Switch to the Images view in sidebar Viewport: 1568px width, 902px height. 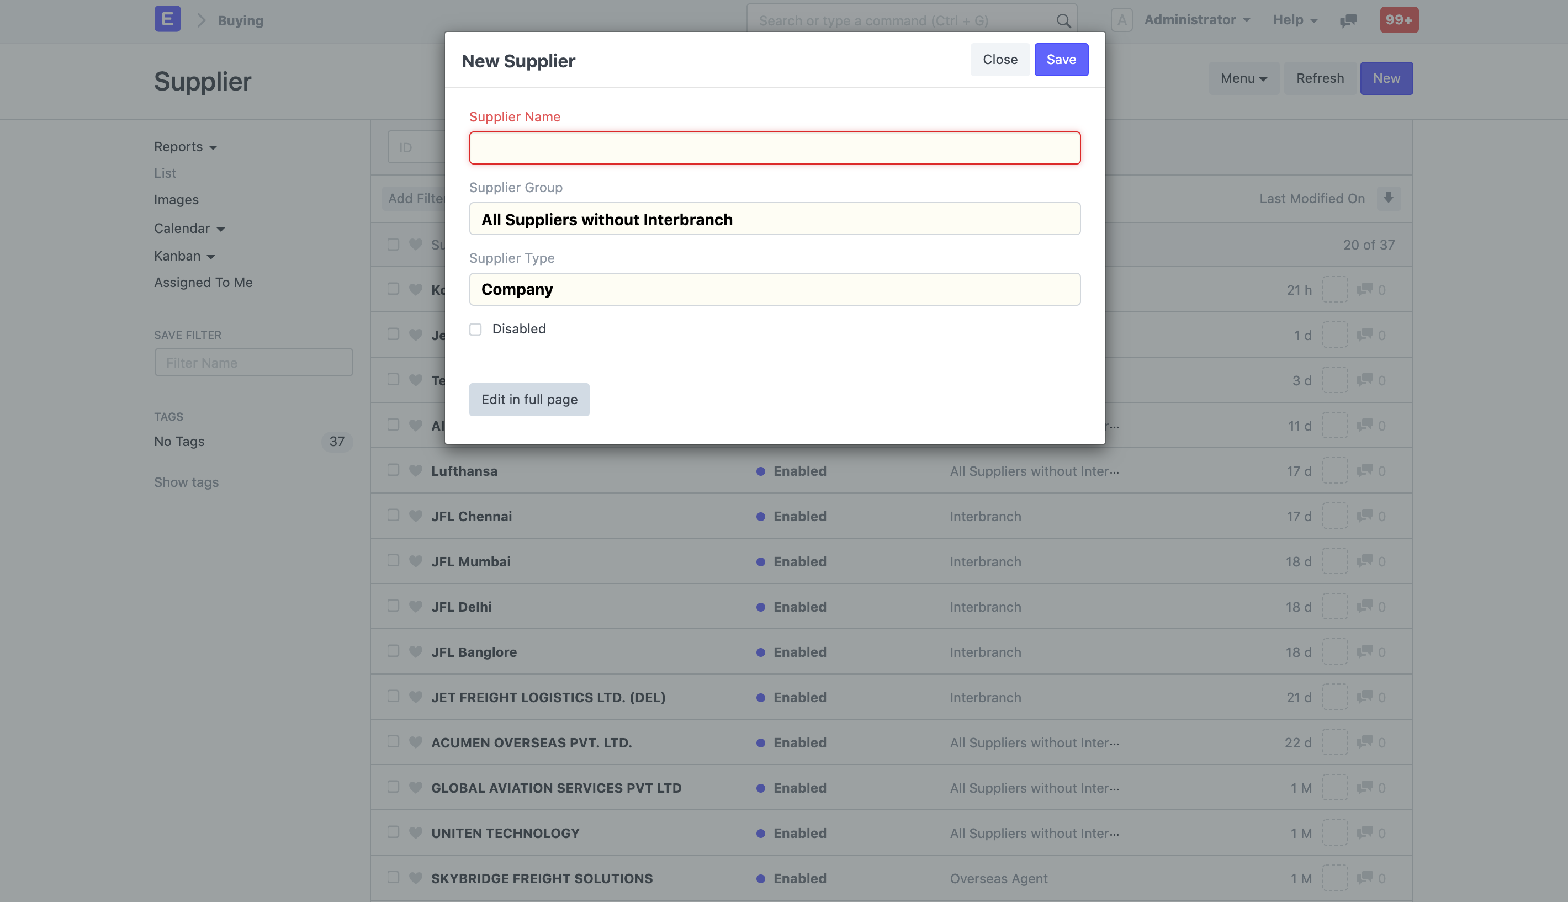coord(176,199)
